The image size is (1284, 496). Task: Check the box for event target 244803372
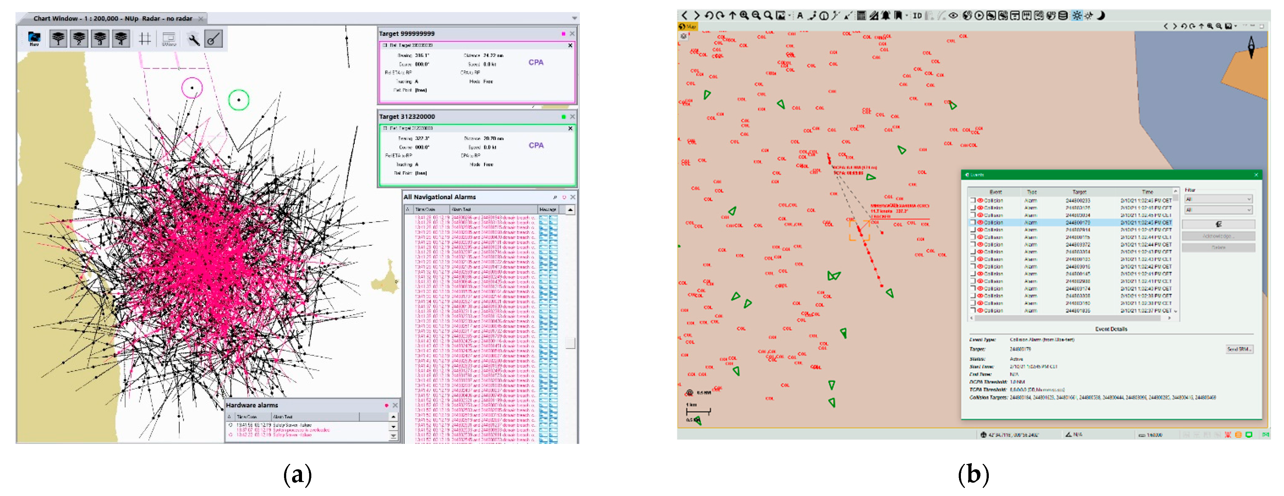(973, 244)
